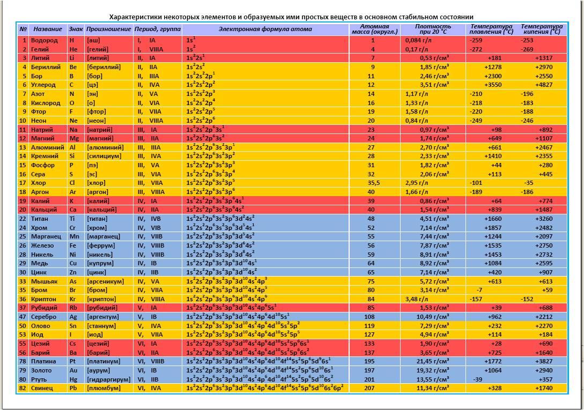Click the 'Плотность при 20 °C' header
The image size is (584, 410).
(x=433, y=29)
